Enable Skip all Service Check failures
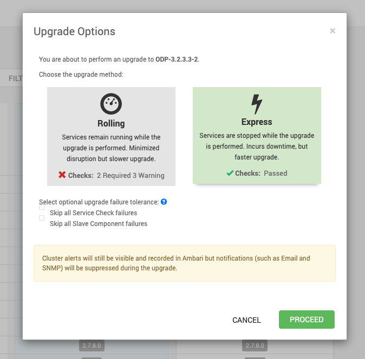This screenshot has width=365, height=359. click(x=42, y=207)
